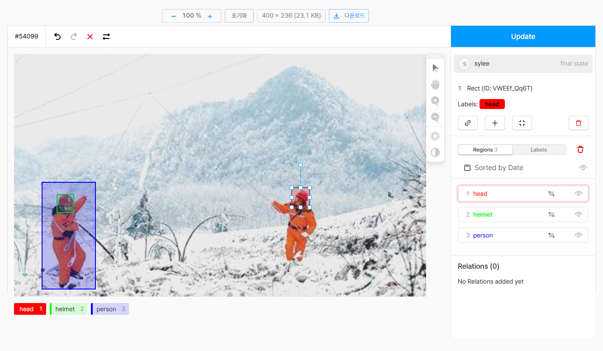603x351 pixels.
Task: Click the red head label chip
Action: [492, 104]
